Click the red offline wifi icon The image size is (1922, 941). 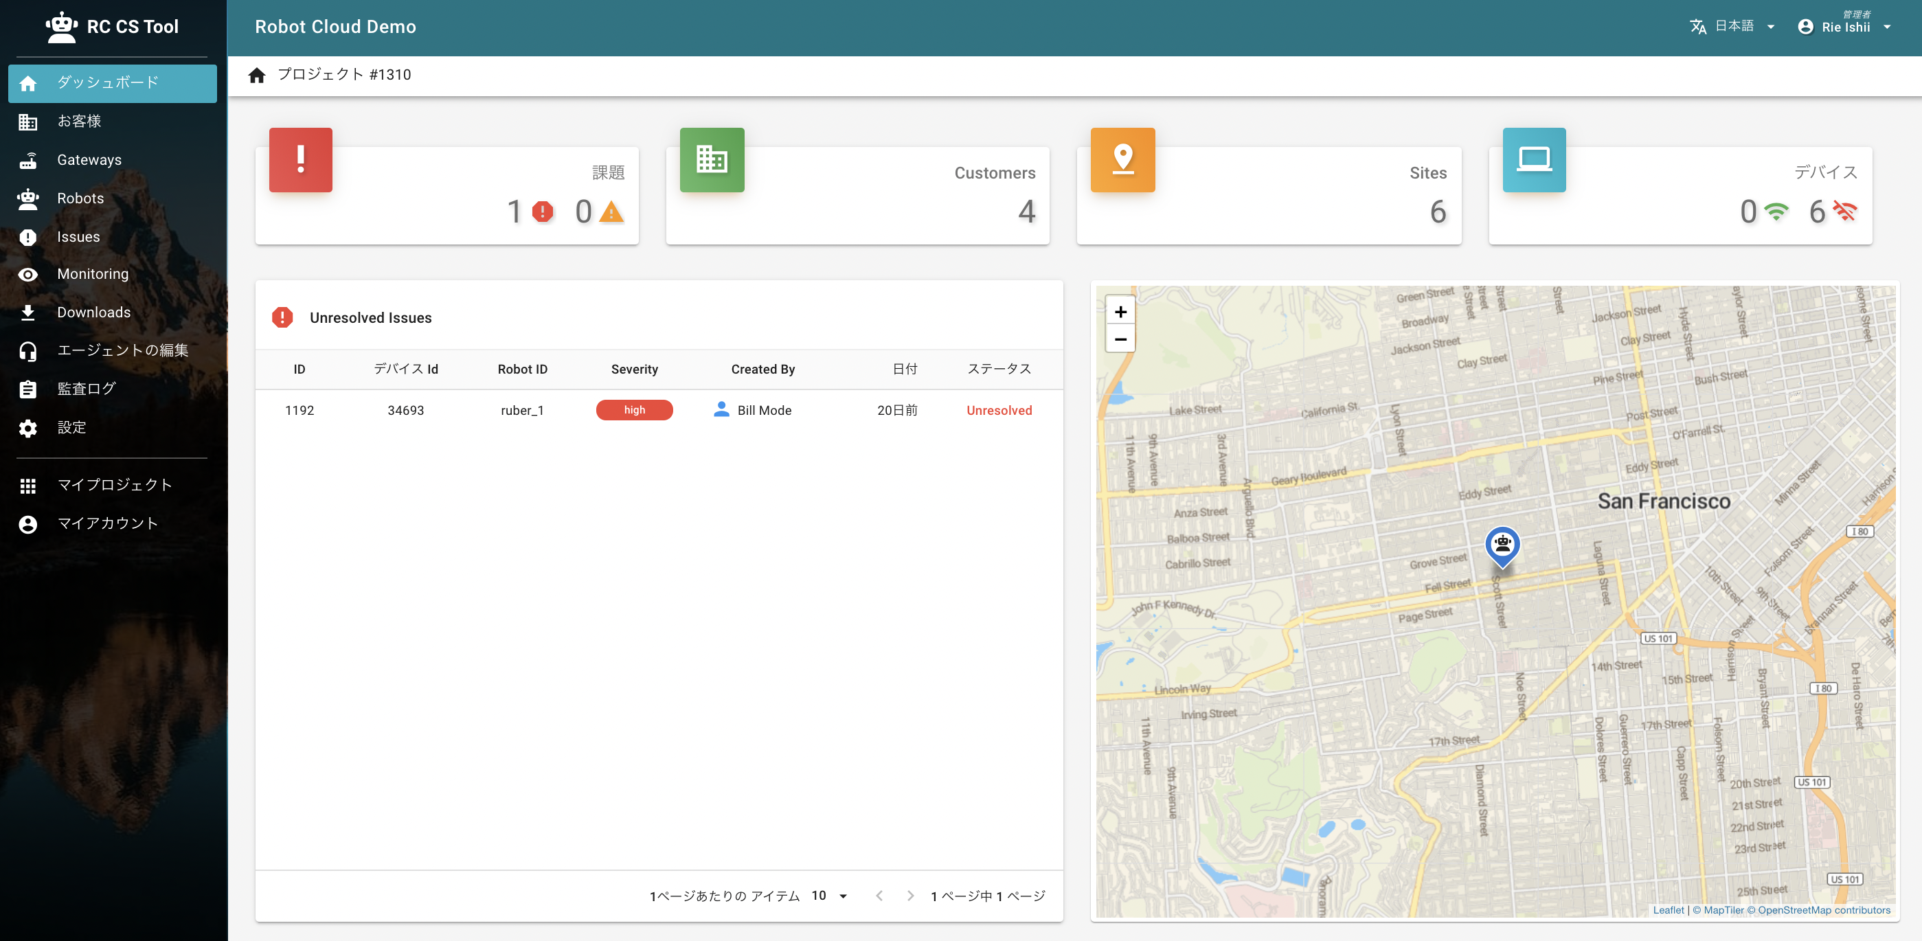coord(1845,212)
